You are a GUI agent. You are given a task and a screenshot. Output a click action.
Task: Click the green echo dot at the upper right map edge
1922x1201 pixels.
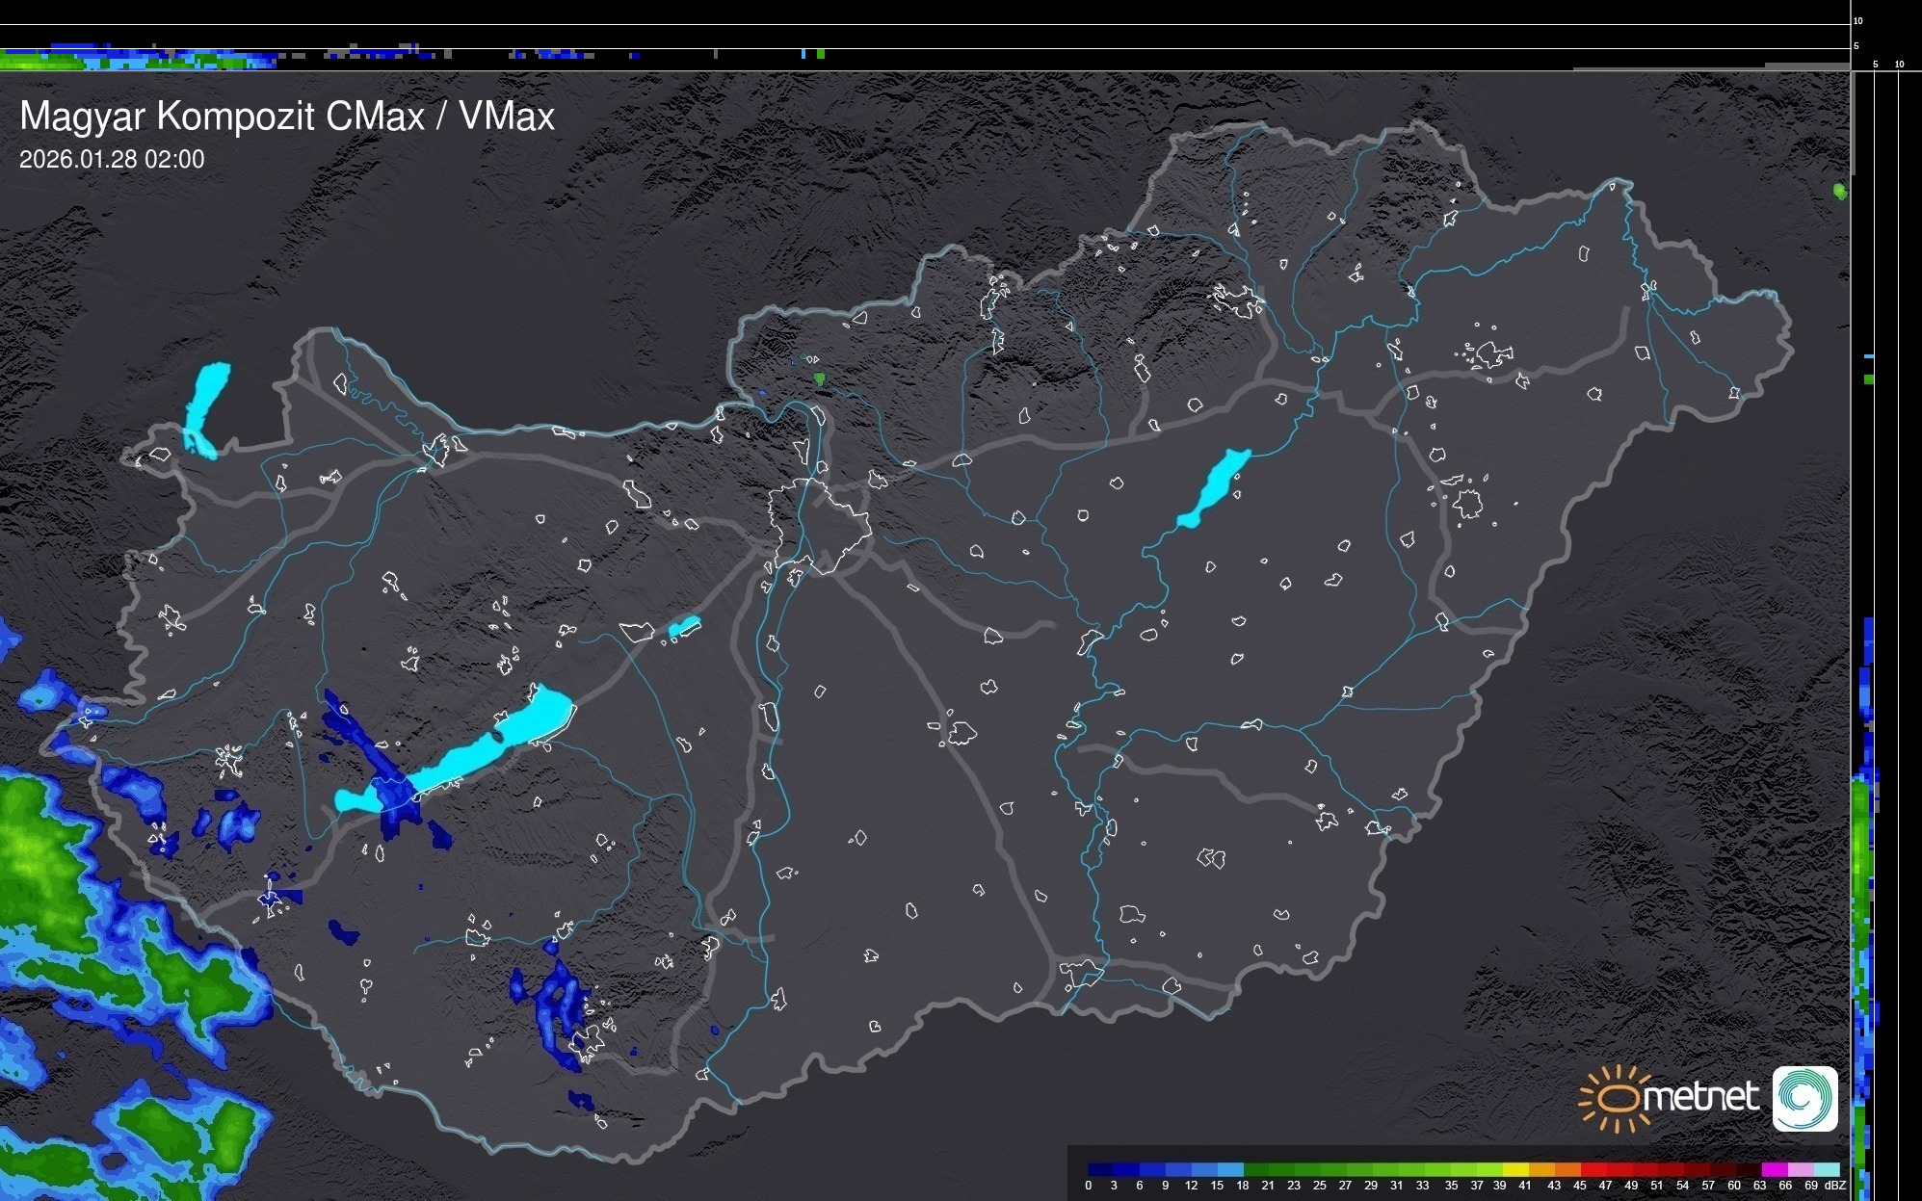click(x=1840, y=192)
